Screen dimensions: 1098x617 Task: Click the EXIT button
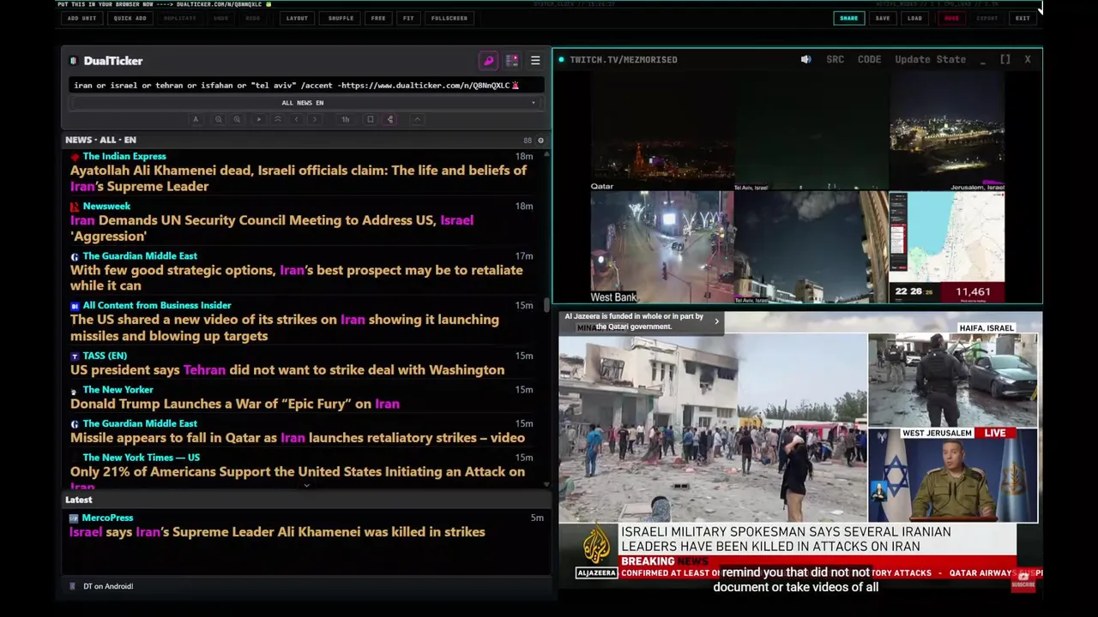[1023, 18]
